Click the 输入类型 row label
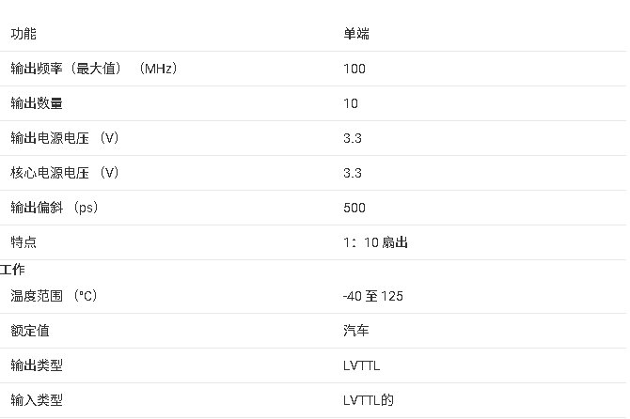The width and height of the screenshot is (630, 419). click(37, 400)
